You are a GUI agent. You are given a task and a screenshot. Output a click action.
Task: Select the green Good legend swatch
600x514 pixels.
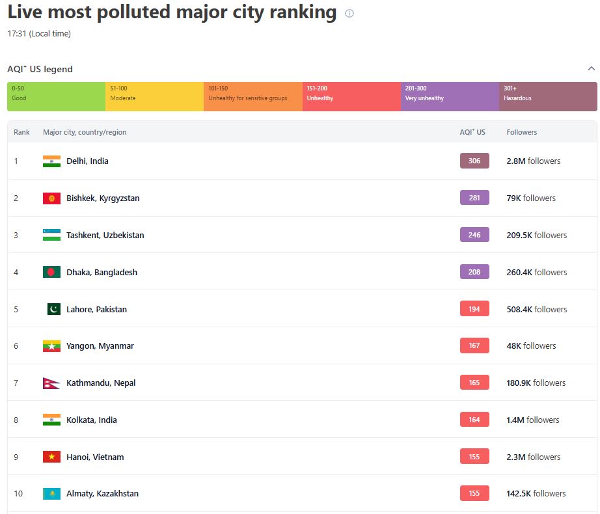[x=57, y=96]
